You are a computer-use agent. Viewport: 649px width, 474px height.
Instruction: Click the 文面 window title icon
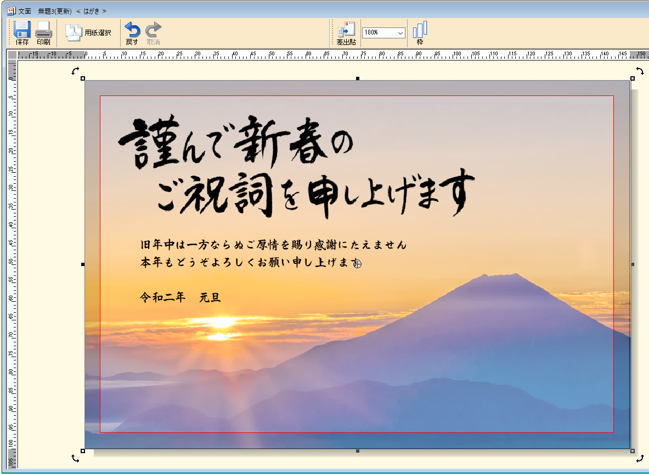pos(12,11)
